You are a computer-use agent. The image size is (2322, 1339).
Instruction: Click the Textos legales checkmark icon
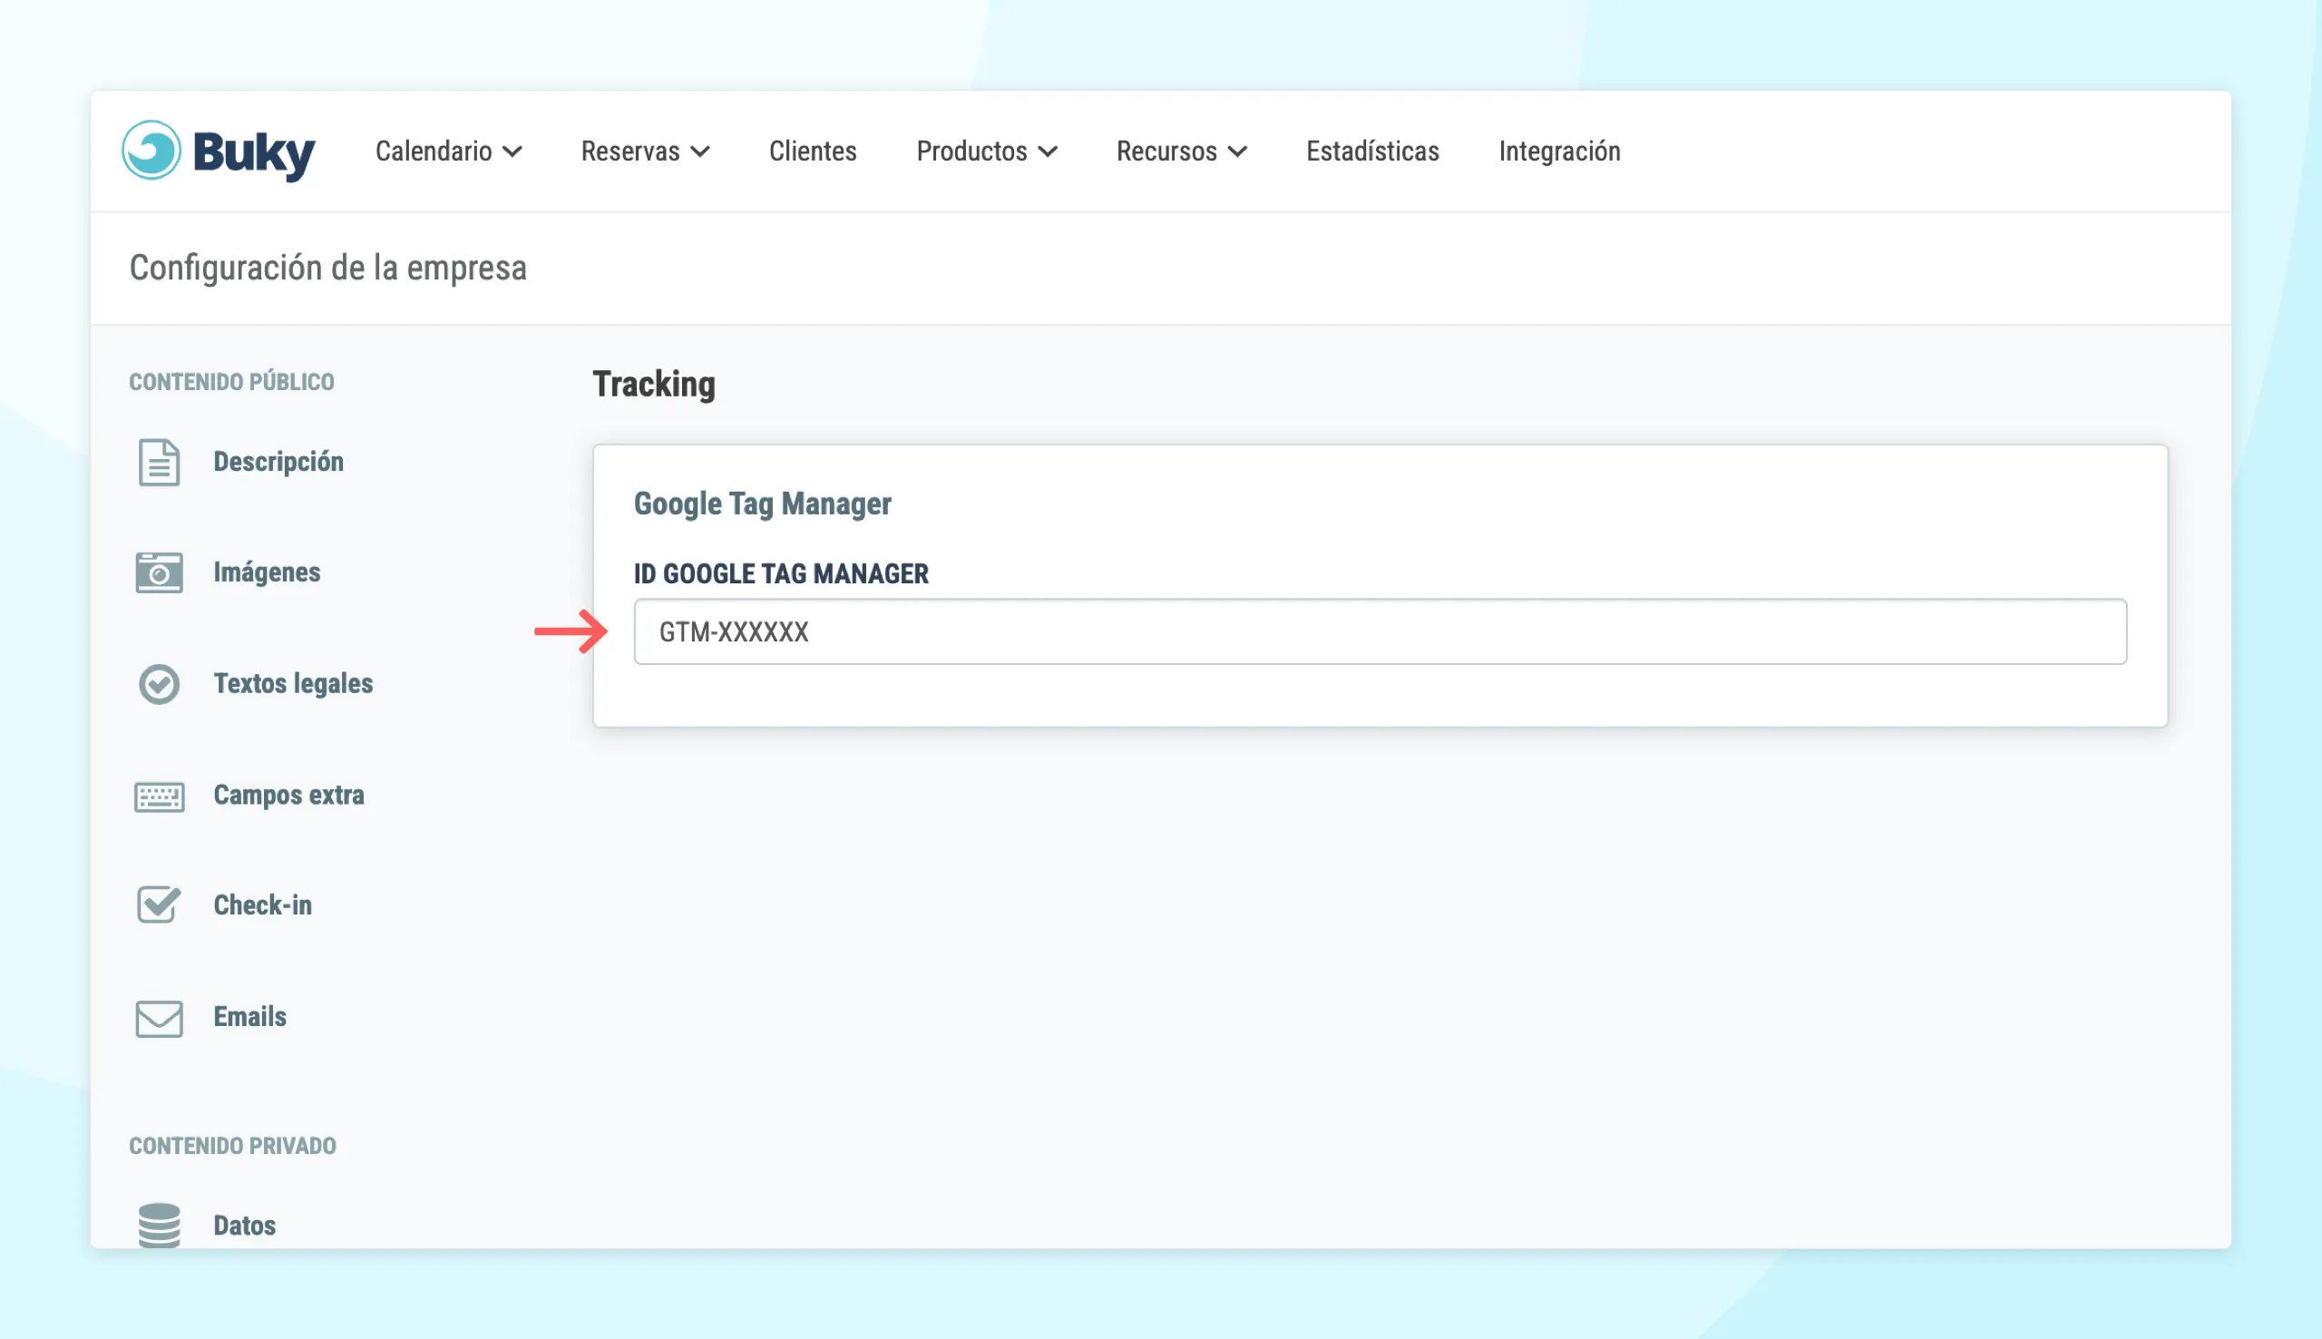click(159, 683)
